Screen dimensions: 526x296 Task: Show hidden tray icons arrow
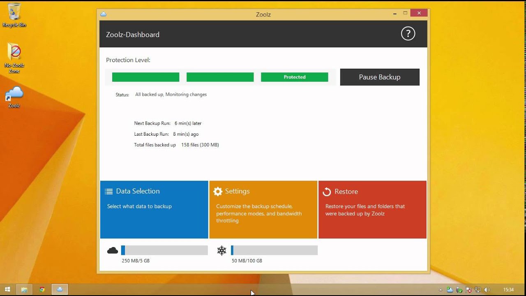click(x=441, y=290)
